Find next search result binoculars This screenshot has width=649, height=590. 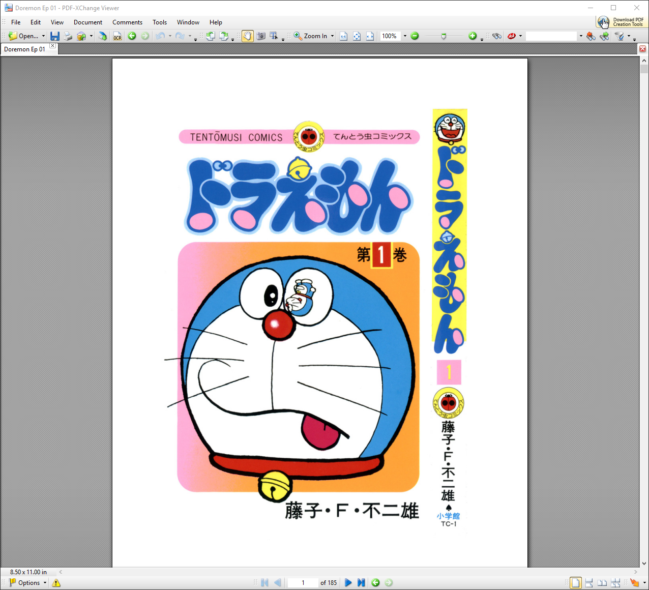point(604,36)
